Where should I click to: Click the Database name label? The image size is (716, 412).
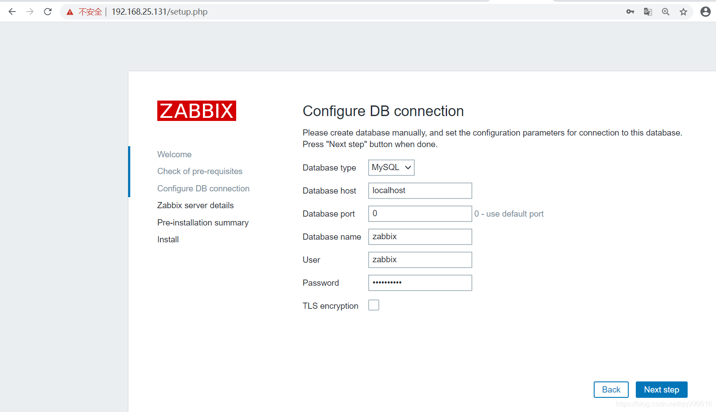click(332, 237)
